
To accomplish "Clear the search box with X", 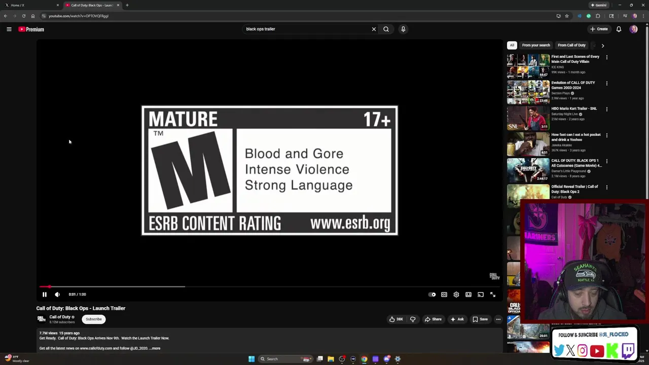I will point(374,29).
